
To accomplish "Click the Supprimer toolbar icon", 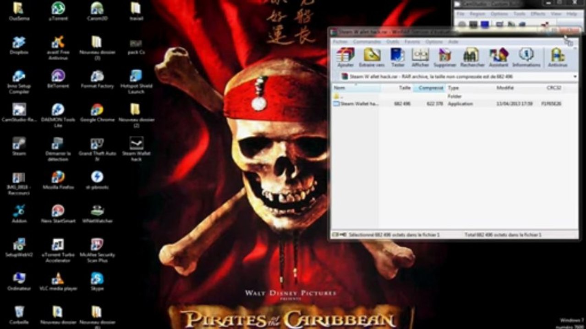I will (444, 58).
